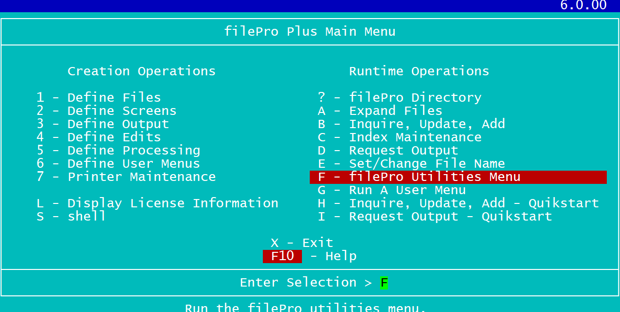Image resolution: width=620 pixels, height=312 pixels.
Task: Click the Enter Selection prompt text
Action: (306, 283)
